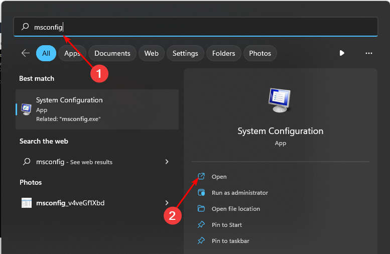Switch to the Photos filter tab
Screen dimensions: 390x254
click(260, 53)
